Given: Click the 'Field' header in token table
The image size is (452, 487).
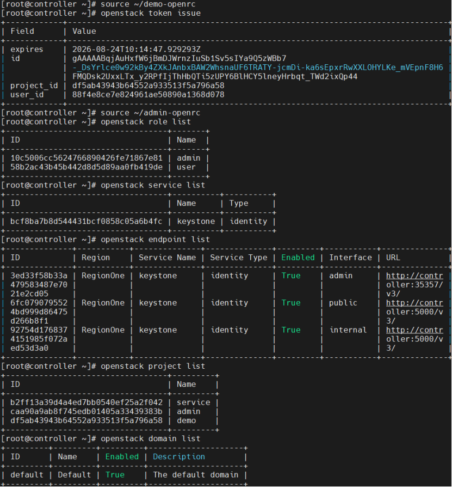Looking at the screenshot, I should pyautogui.click(x=22, y=32).
